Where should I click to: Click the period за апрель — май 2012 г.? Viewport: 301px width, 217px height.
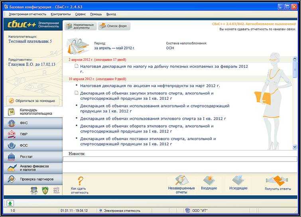pos(114,48)
